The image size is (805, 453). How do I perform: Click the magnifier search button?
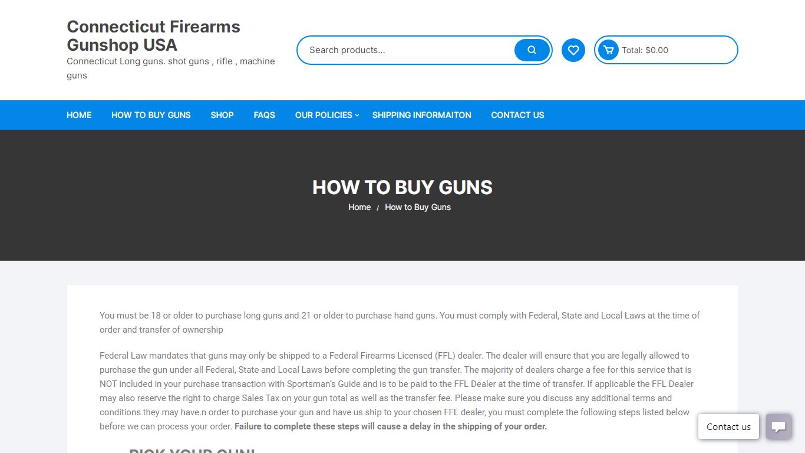(532, 50)
